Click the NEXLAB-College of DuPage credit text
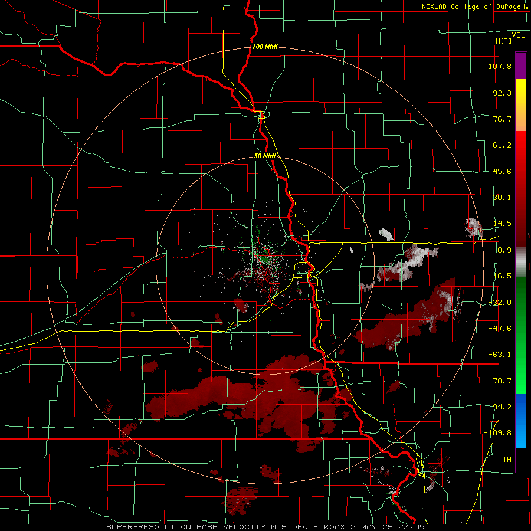This screenshot has height=531, width=531. point(475,6)
